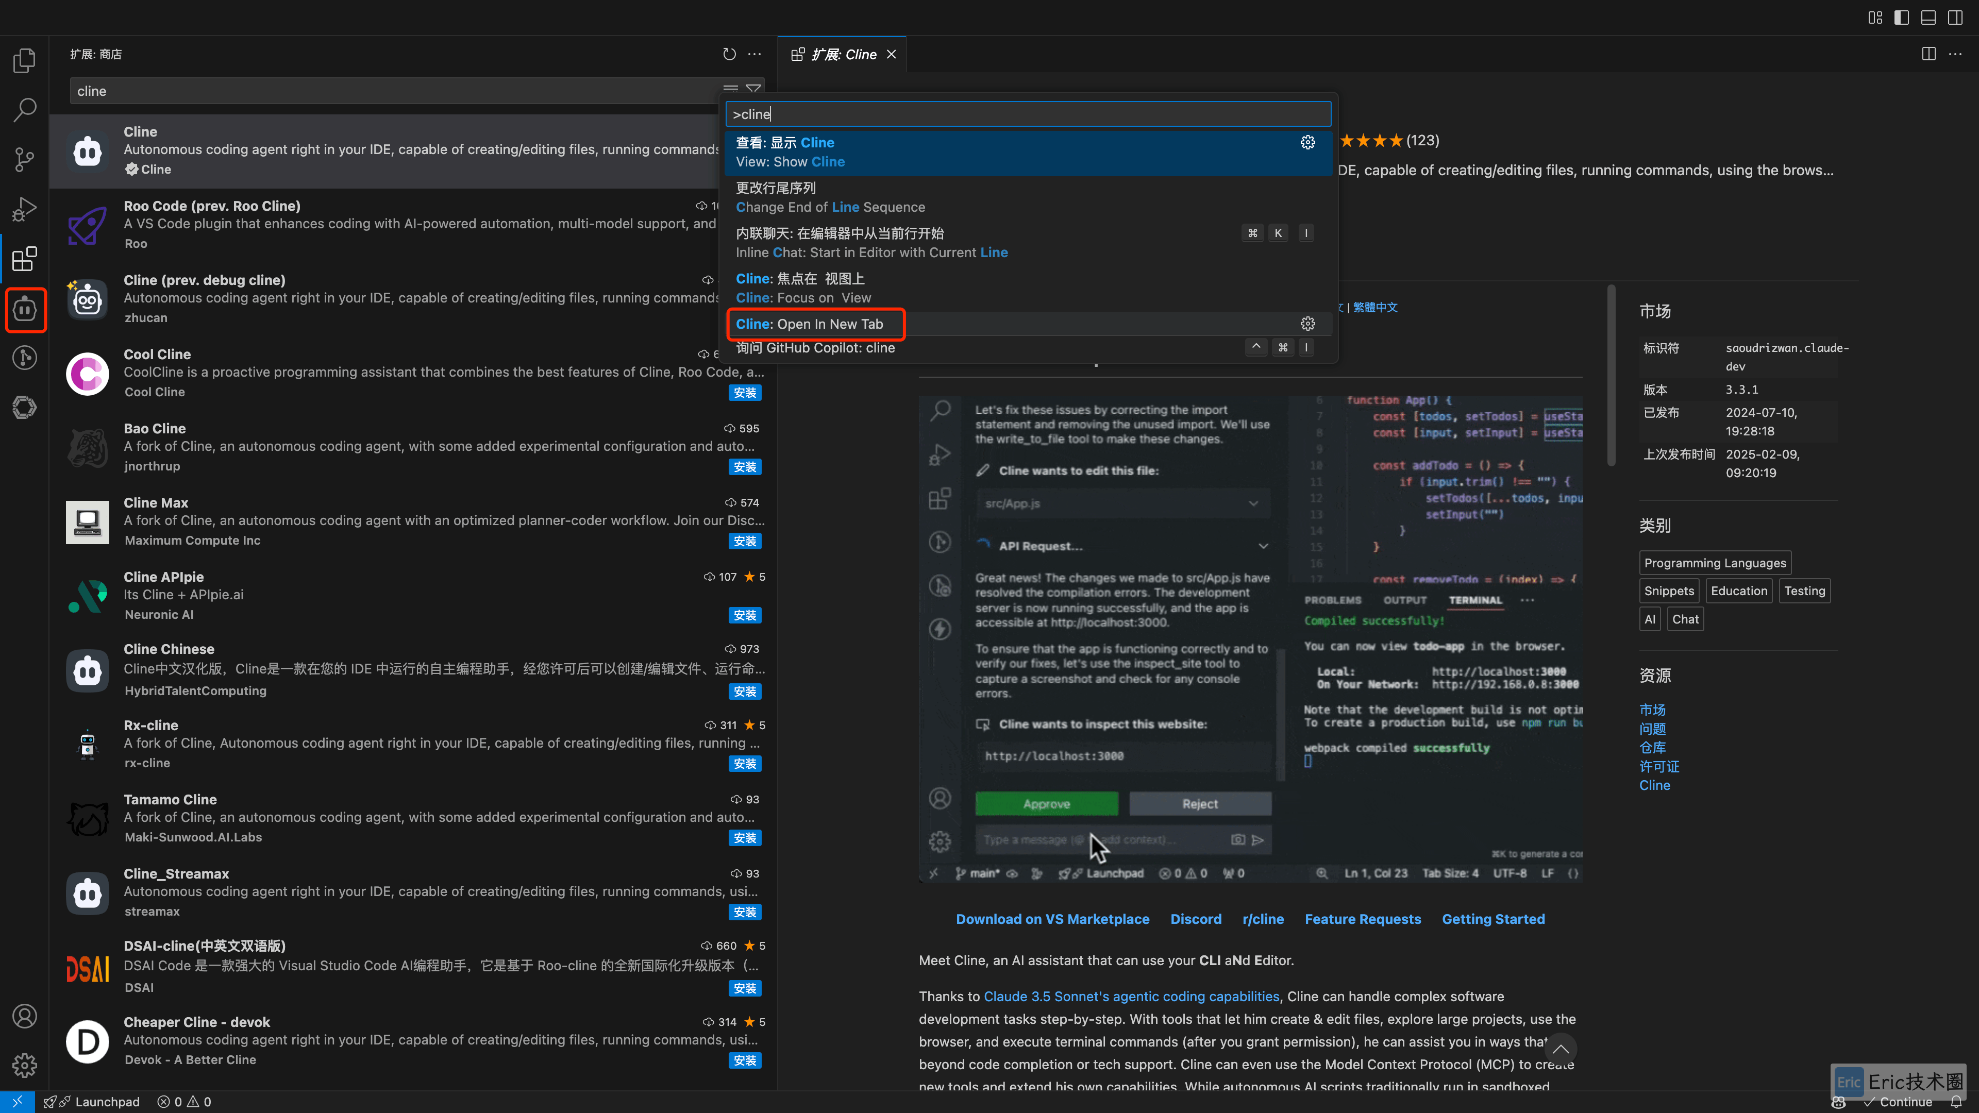
Task: Open the Discord link
Action: point(1196,919)
